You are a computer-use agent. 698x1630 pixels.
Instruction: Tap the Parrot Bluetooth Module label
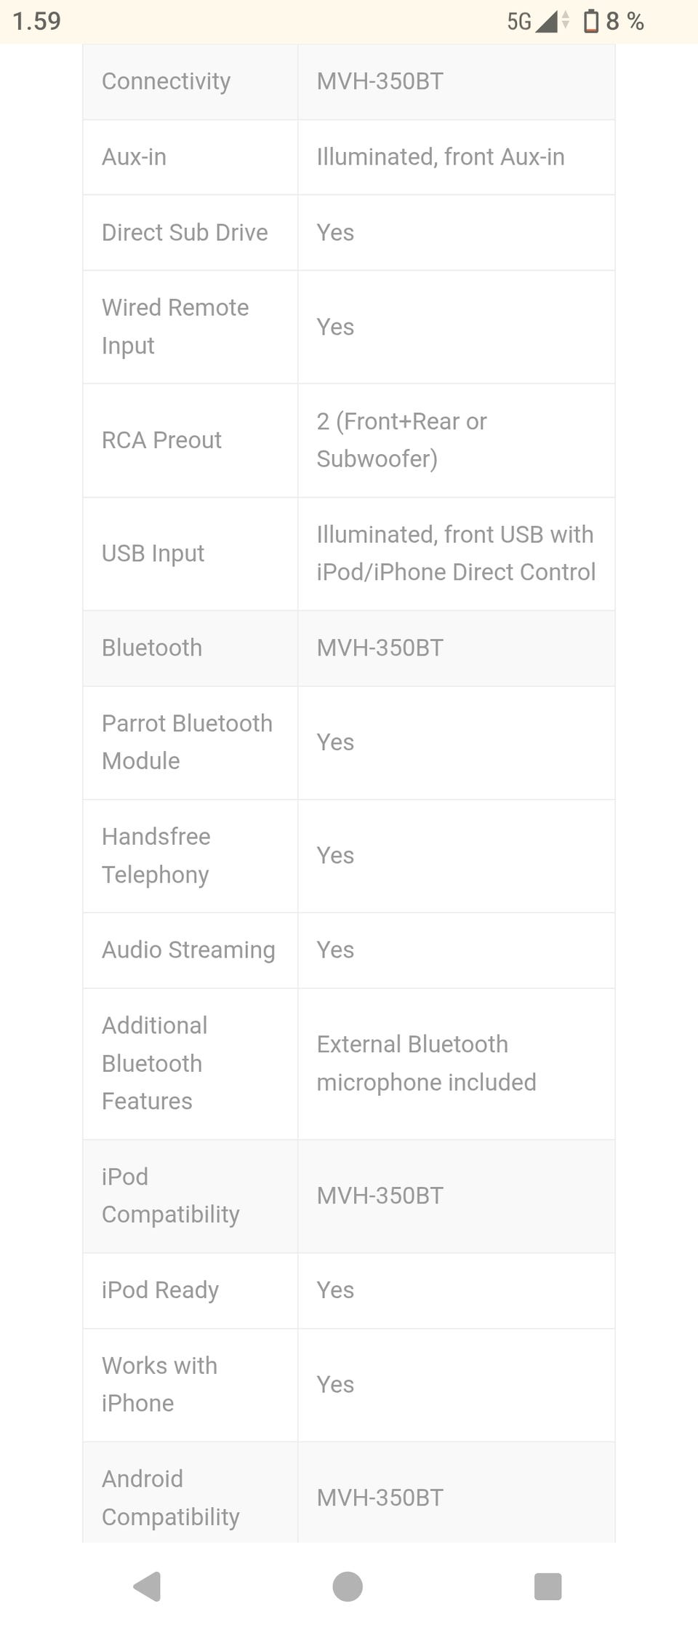(x=187, y=742)
